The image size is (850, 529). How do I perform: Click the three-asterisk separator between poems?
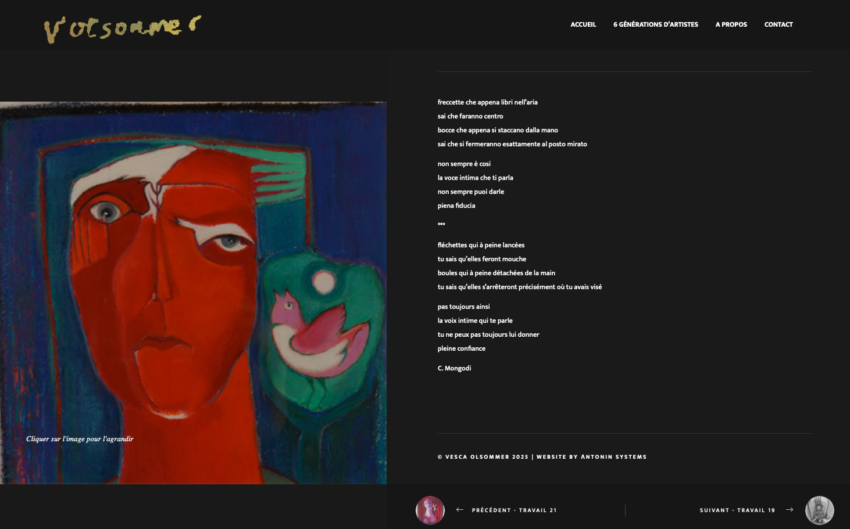pyautogui.click(x=441, y=224)
